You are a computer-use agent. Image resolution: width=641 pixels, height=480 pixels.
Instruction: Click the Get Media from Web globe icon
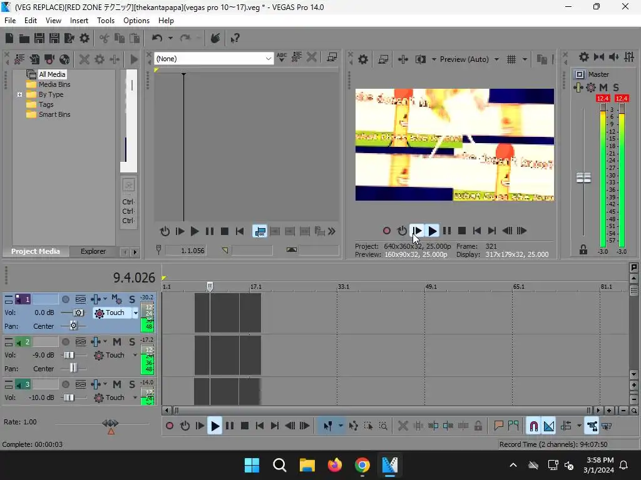point(64,59)
